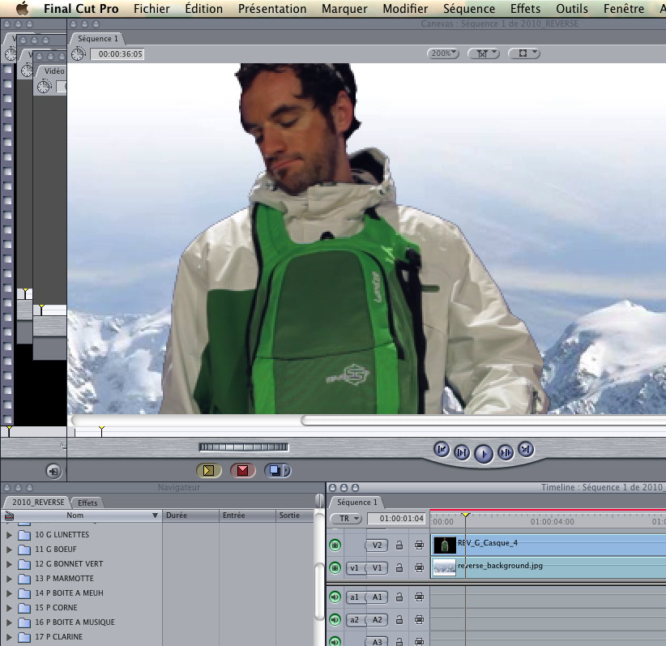Viewport: 666px width, 646px height.
Task: Mute the A3 audio track
Action: [x=335, y=641]
